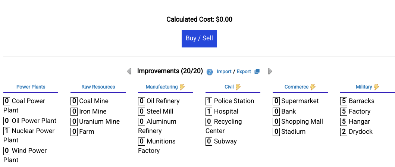Click the lightning bolt next to Civil
The height and width of the screenshot is (167, 395).
[238, 87]
